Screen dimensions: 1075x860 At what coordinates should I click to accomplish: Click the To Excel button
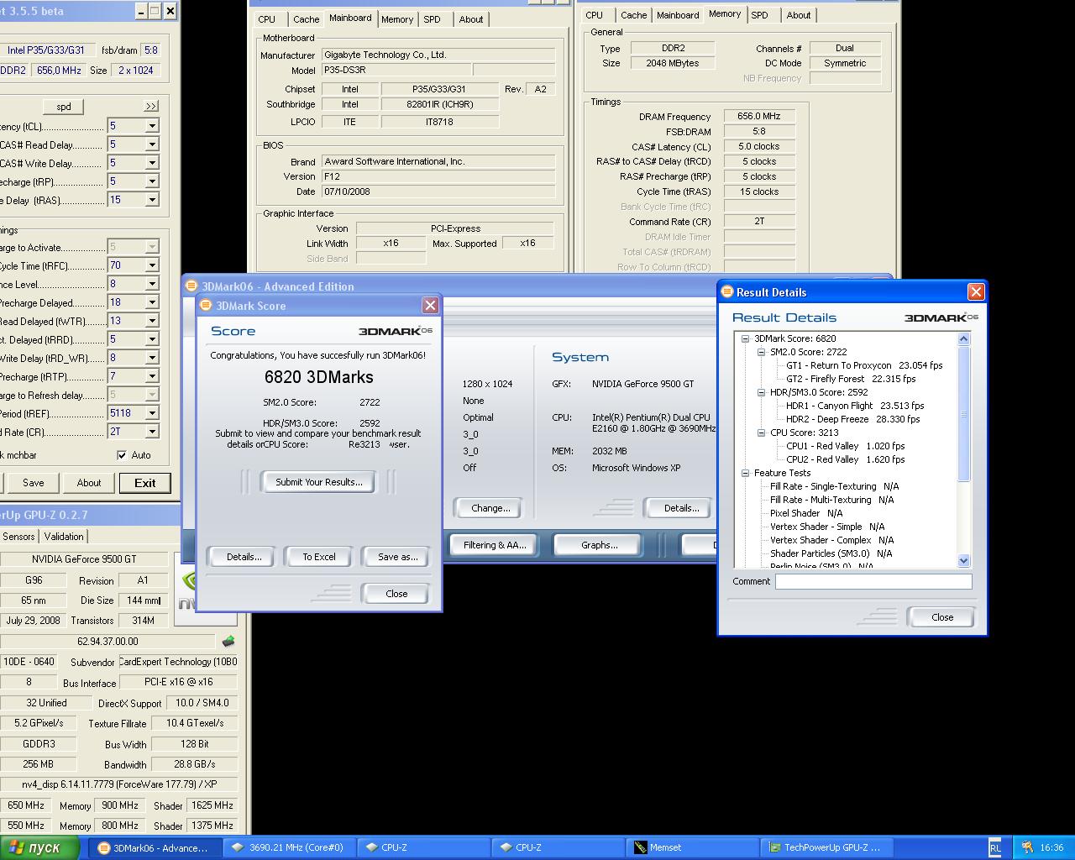click(319, 557)
